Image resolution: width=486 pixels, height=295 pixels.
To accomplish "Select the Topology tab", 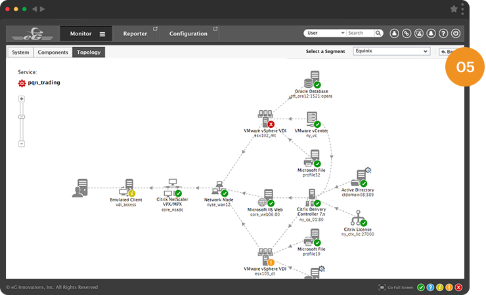I will pyautogui.click(x=89, y=52).
